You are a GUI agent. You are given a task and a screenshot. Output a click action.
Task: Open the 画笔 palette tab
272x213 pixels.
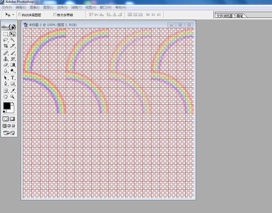[240, 16]
